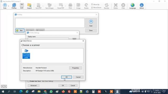Click the Scan button in Profiles dialog

[x=91, y=23]
